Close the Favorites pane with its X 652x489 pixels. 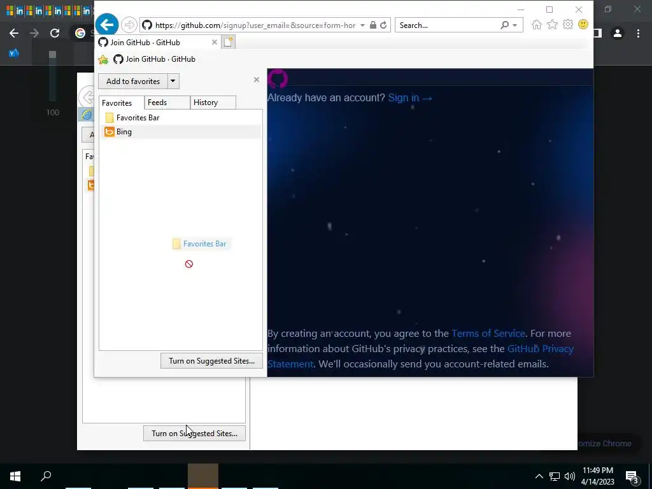point(257,80)
